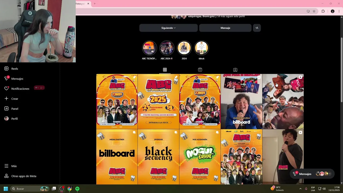
Task: Open the weather widget showing 26°C
Action: pyautogui.click(x=277, y=189)
